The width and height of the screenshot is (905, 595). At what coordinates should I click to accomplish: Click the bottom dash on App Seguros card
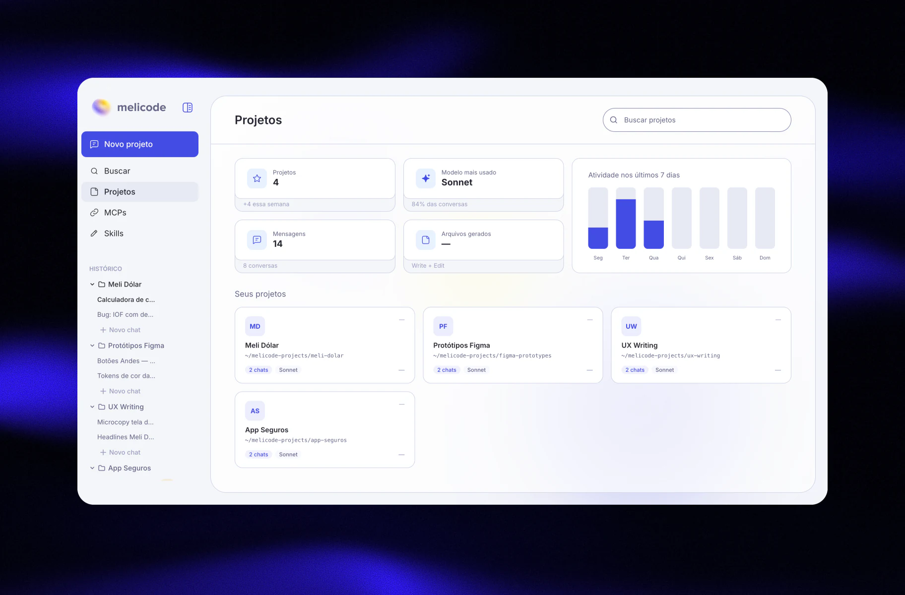pyautogui.click(x=401, y=455)
